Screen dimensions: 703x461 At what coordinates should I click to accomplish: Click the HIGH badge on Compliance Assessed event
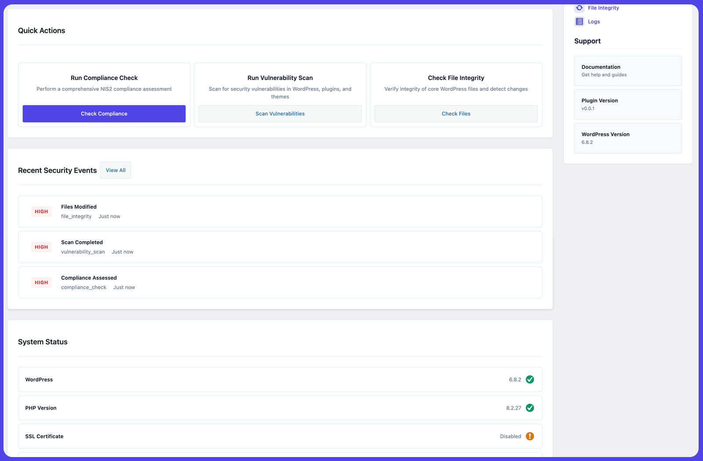[41, 282]
